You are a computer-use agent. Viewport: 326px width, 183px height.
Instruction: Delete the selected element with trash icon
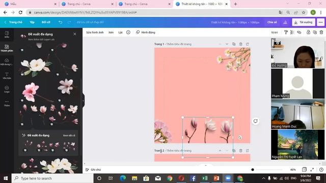pos(321,32)
